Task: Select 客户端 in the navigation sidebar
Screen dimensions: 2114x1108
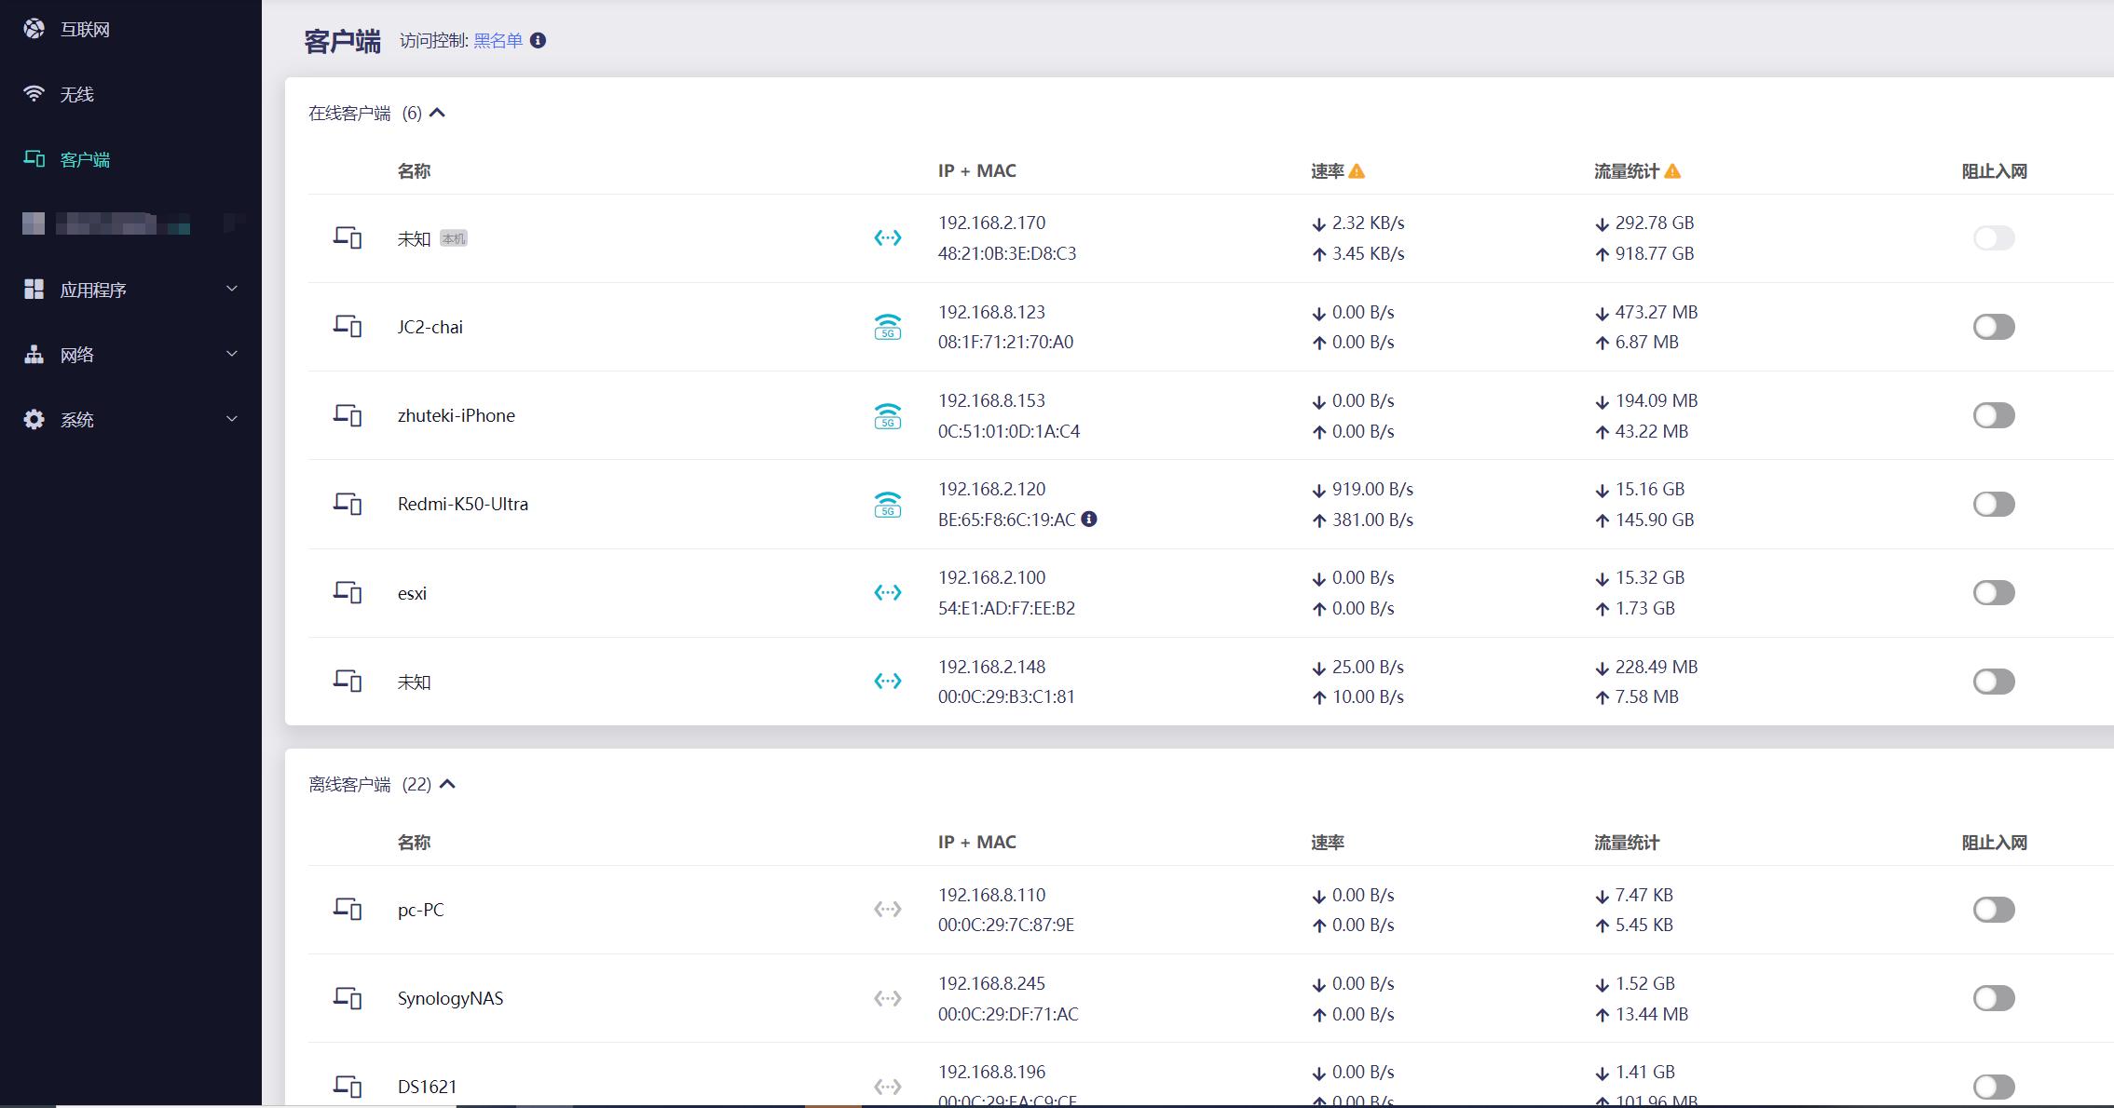Action: pyautogui.click(x=84, y=159)
